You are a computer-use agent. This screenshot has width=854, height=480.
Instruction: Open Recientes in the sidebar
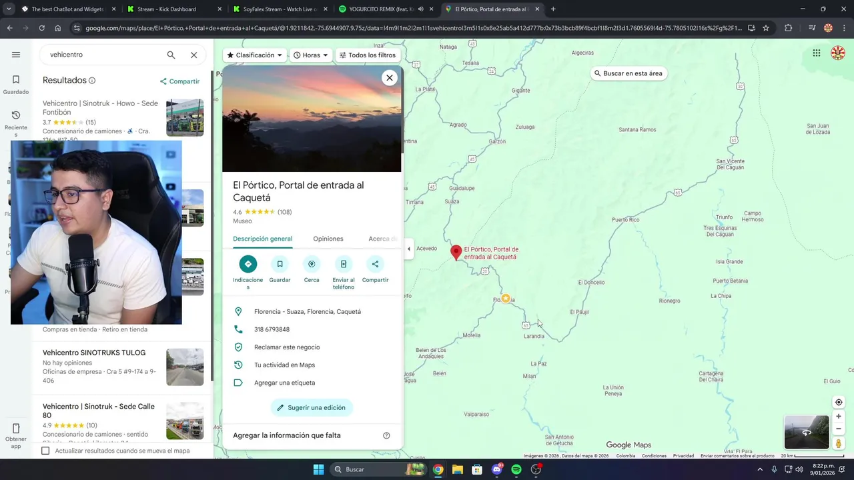click(x=16, y=124)
